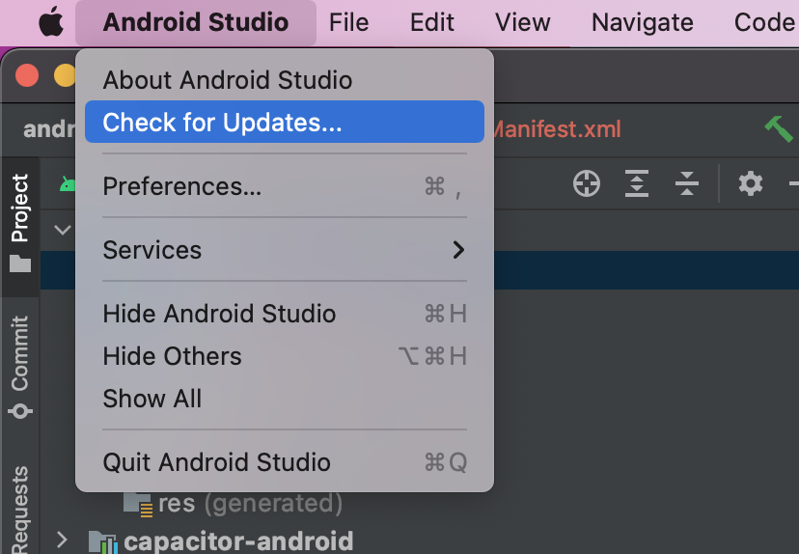Click the green hammer build icon
This screenshot has width=799, height=554.
(x=778, y=128)
